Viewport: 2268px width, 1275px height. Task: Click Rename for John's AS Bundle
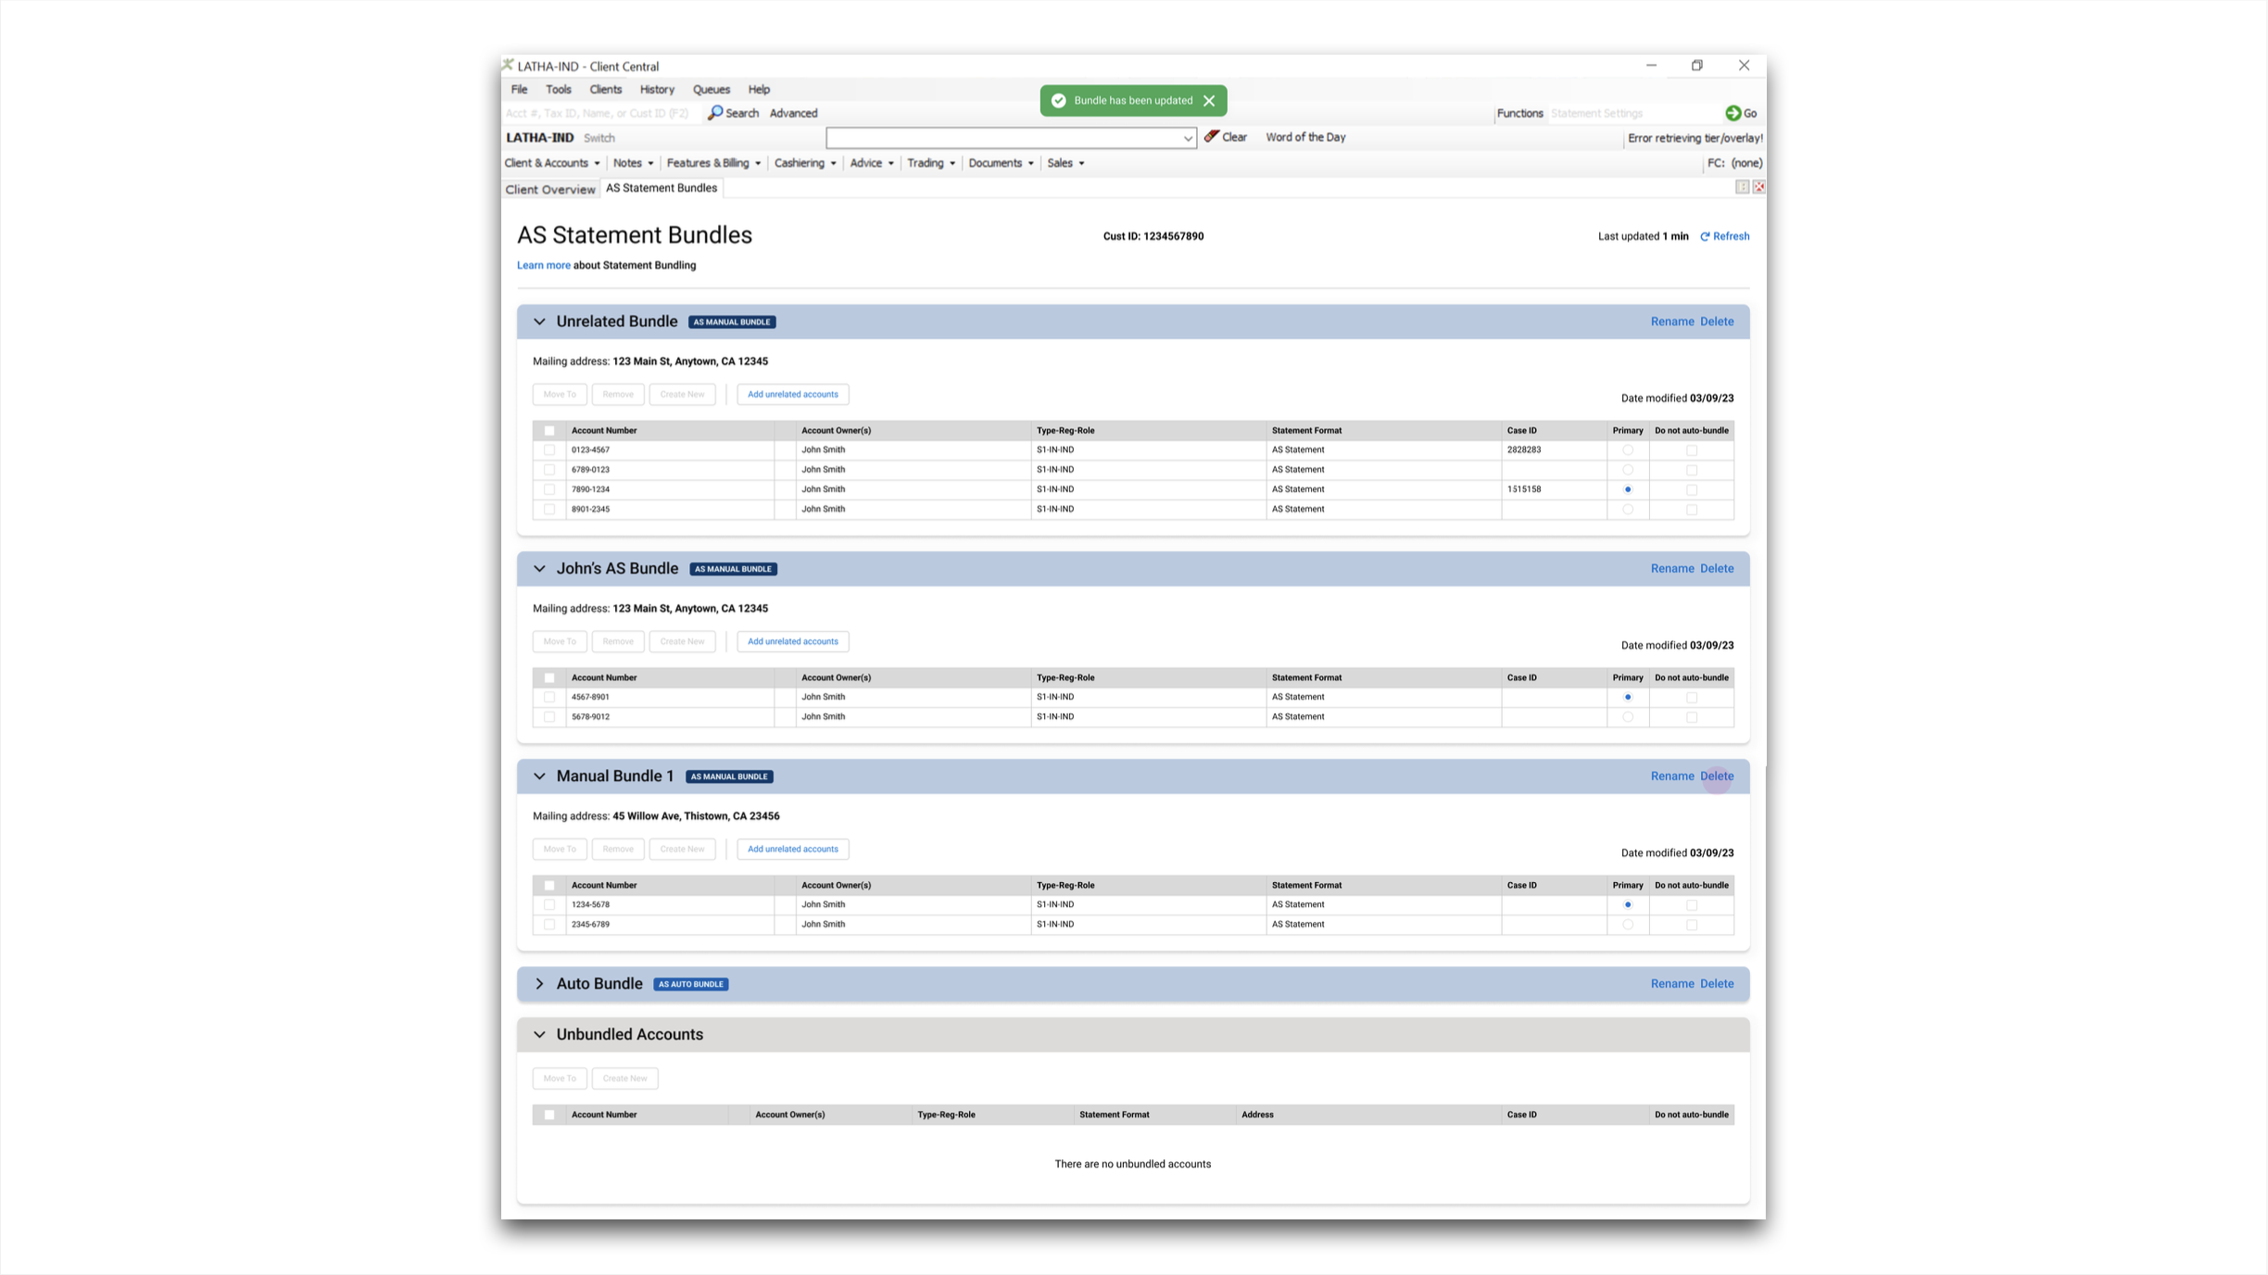tap(1671, 569)
